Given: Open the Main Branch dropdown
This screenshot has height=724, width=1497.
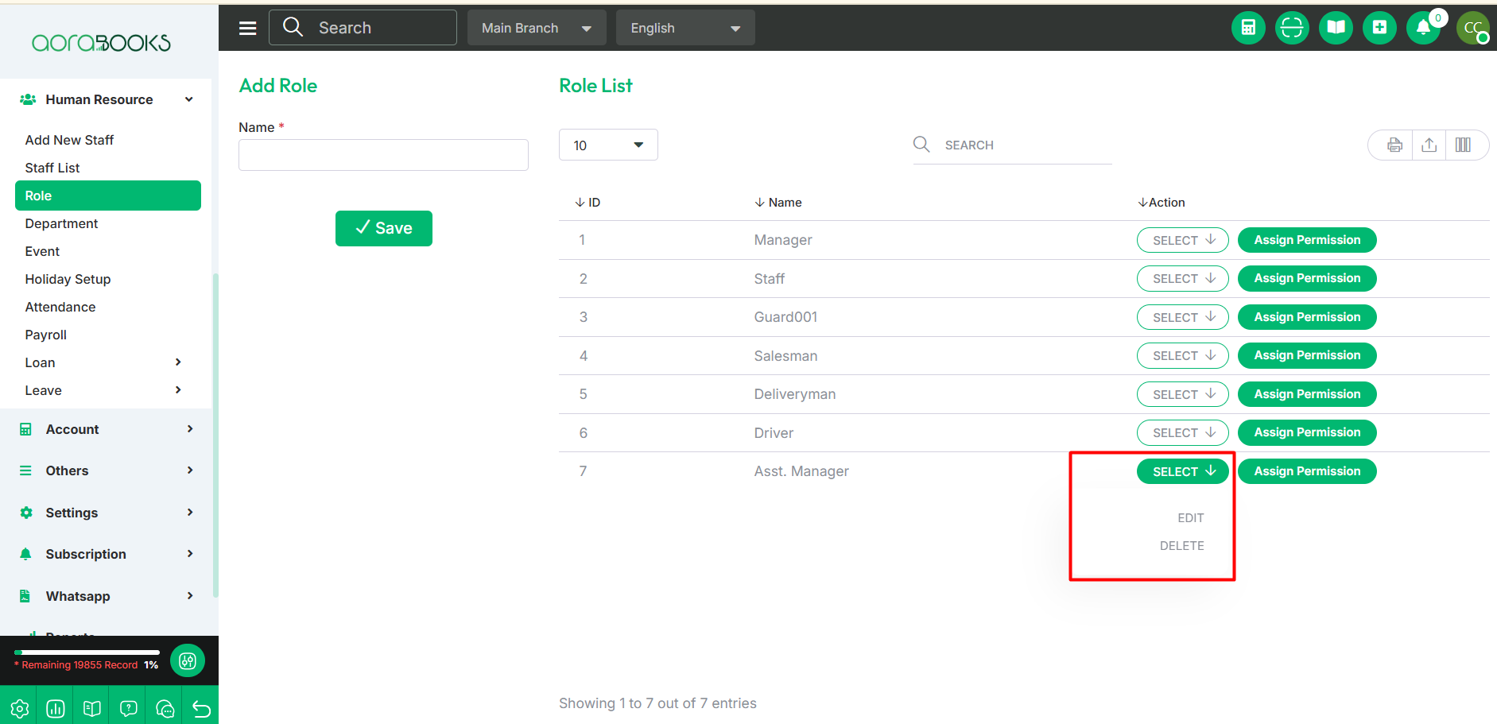Looking at the screenshot, I should click(537, 28).
